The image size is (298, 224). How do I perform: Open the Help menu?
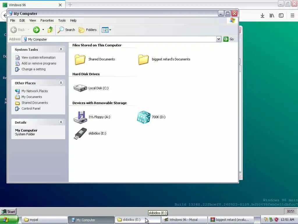[73, 20]
